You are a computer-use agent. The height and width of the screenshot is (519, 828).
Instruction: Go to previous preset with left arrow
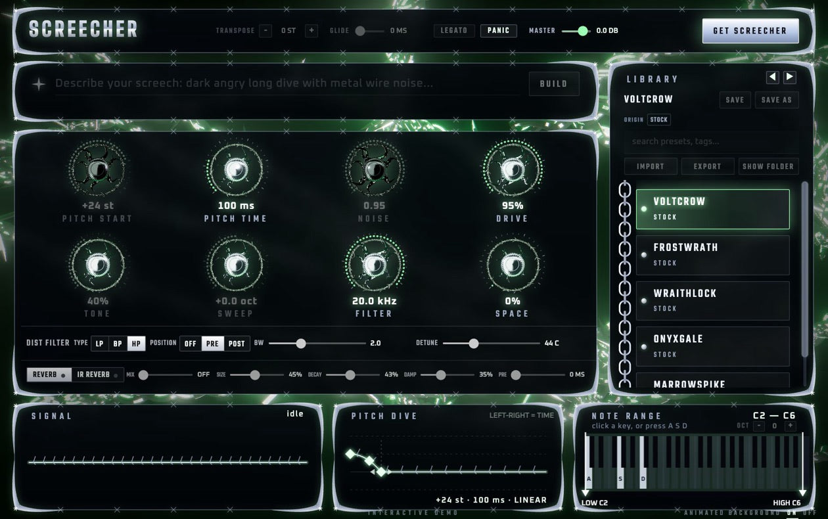(773, 78)
